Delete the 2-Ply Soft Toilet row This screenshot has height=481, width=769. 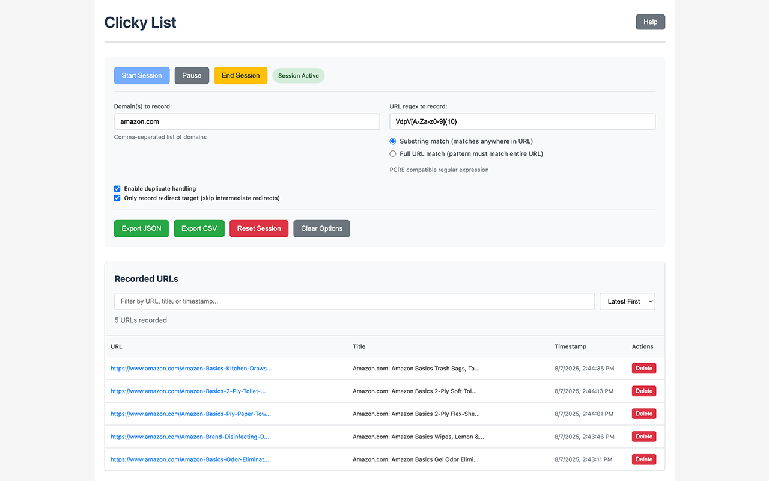pyautogui.click(x=644, y=391)
